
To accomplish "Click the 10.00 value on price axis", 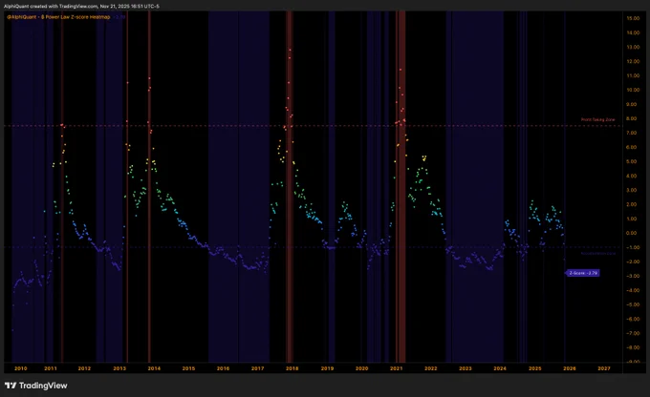I will point(633,90).
